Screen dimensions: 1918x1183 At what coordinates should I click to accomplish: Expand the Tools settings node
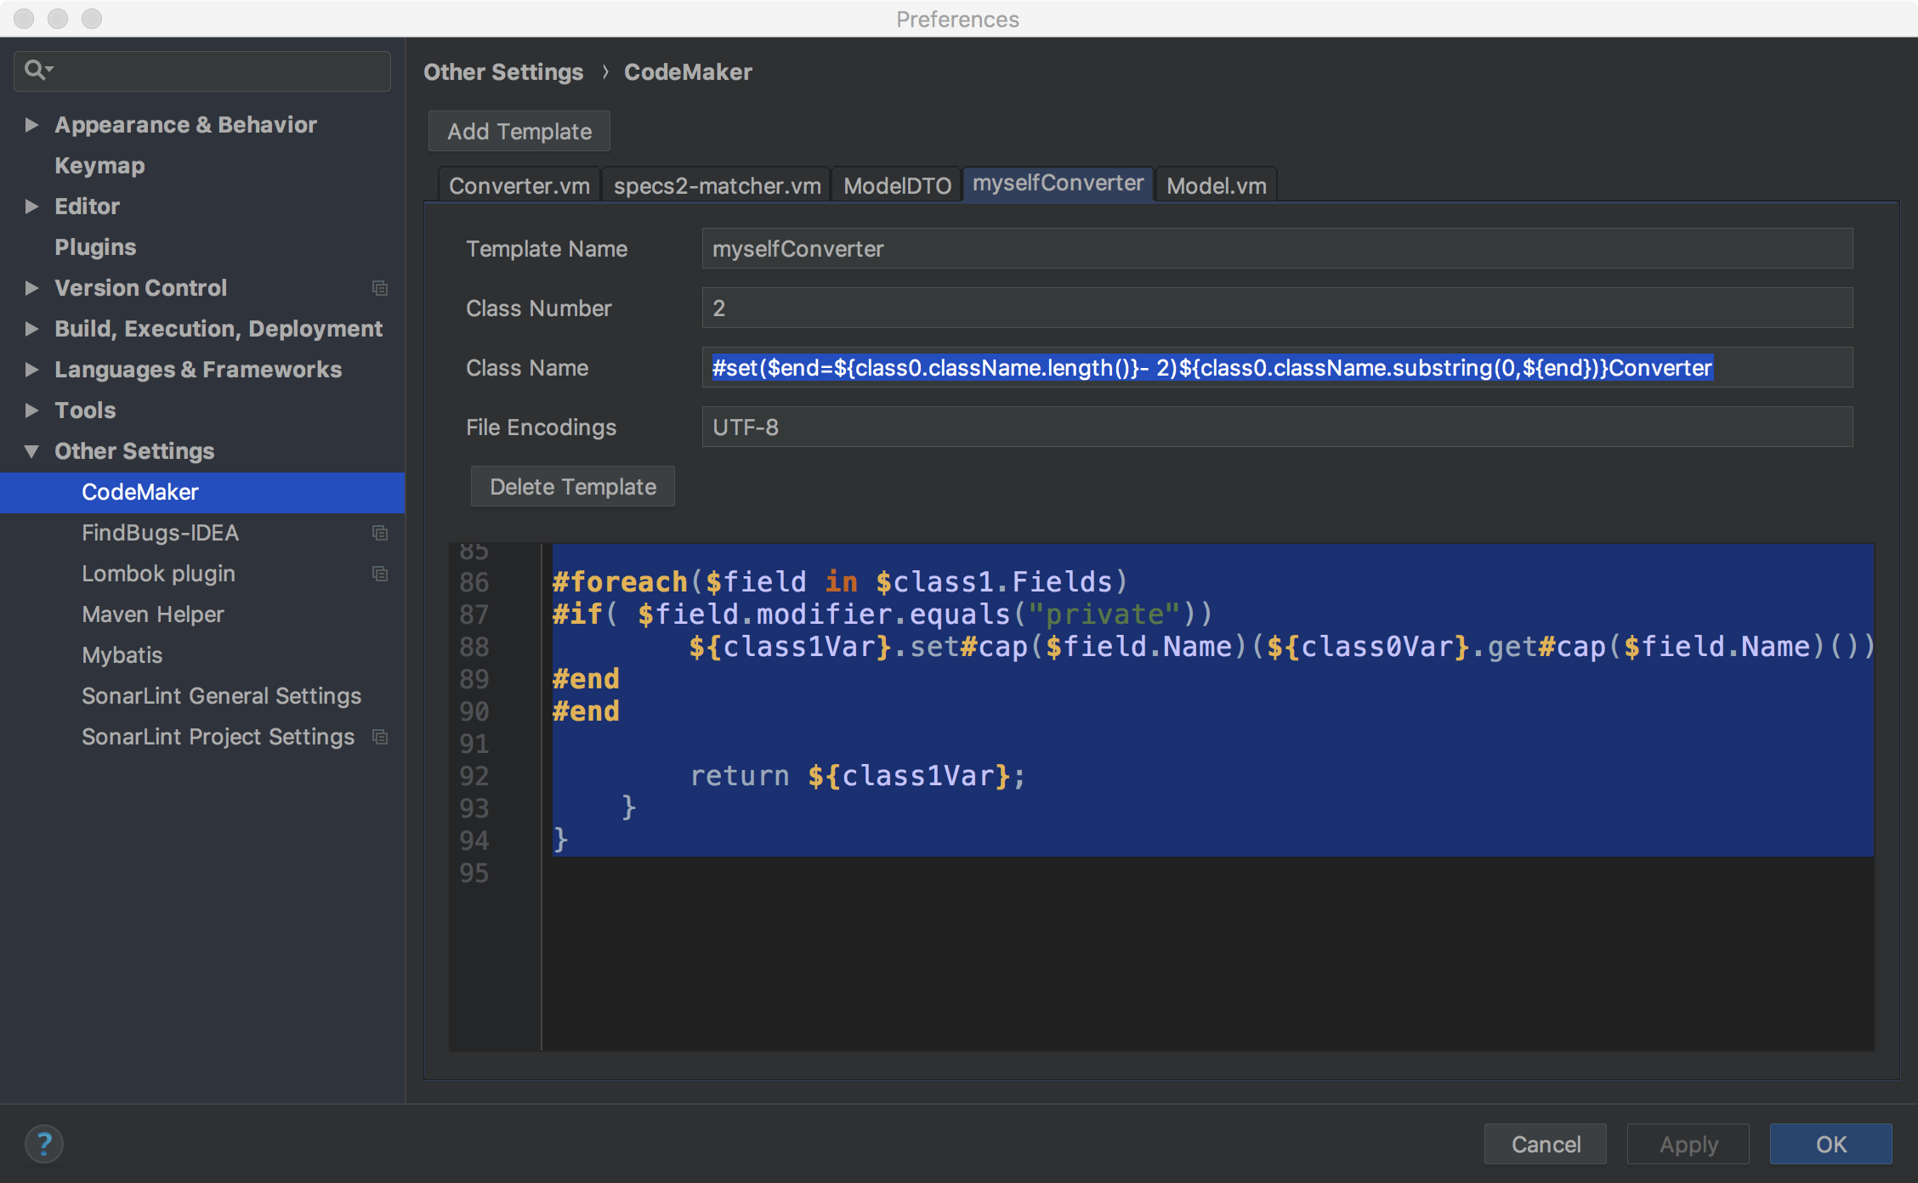(x=31, y=410)
